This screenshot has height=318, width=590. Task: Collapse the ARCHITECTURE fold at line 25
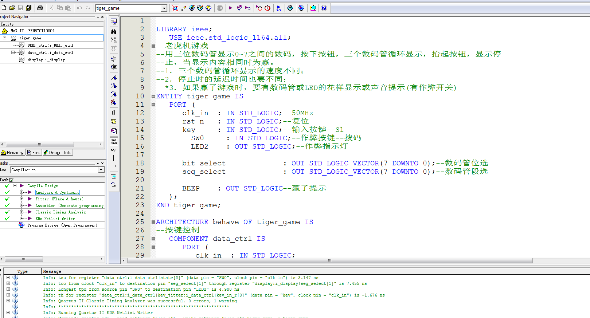[x=153, y=222]
